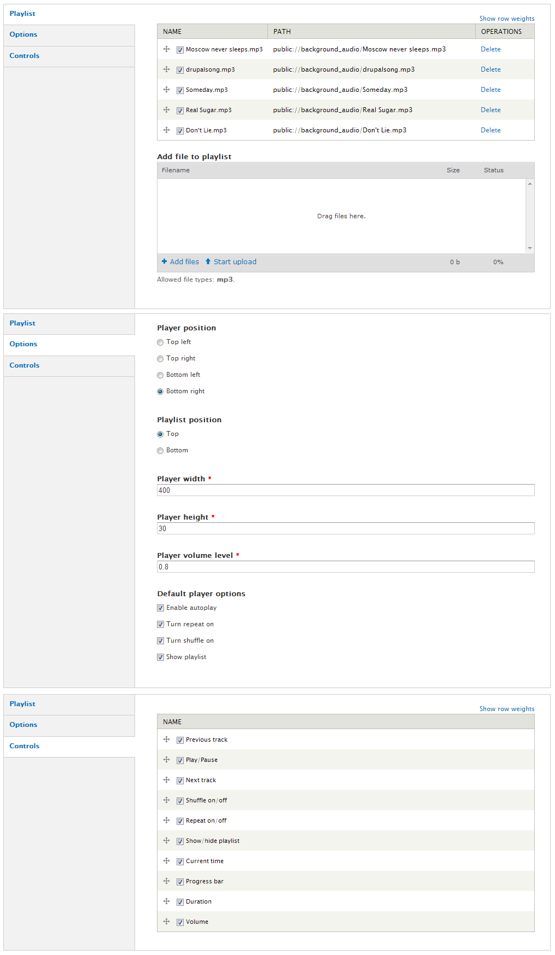This screenshot has height=955, width=555.
Task: Choose Top playlist position
Action: 160,434
